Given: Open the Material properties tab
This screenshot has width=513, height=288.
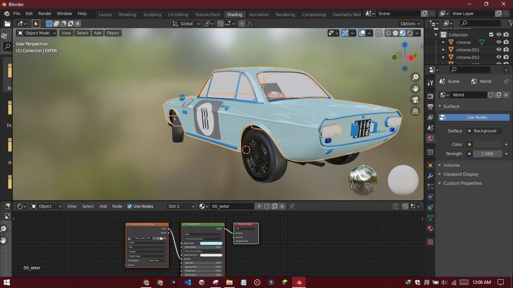Looking at the screenshot, I should pos(430,228).
